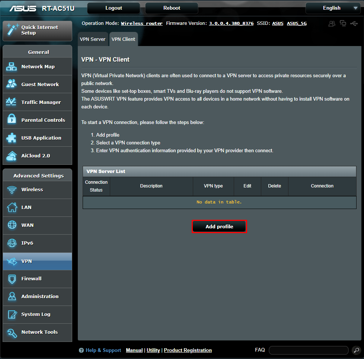Screen dimensions: 364x359
Task: Click the USB status icon in header
Action: (x=354, y=23)
